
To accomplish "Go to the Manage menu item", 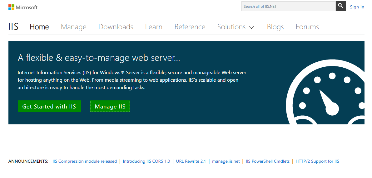I will pos(74,27).
